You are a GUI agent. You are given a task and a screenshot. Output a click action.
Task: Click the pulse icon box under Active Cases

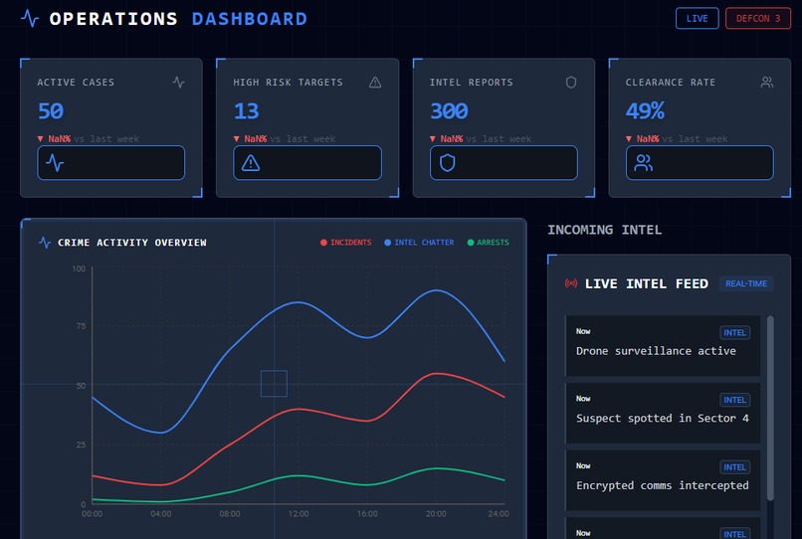pos(111,163)
